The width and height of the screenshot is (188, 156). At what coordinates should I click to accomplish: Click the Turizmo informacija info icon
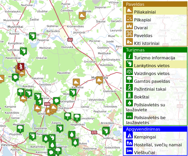tap(129, 56)
